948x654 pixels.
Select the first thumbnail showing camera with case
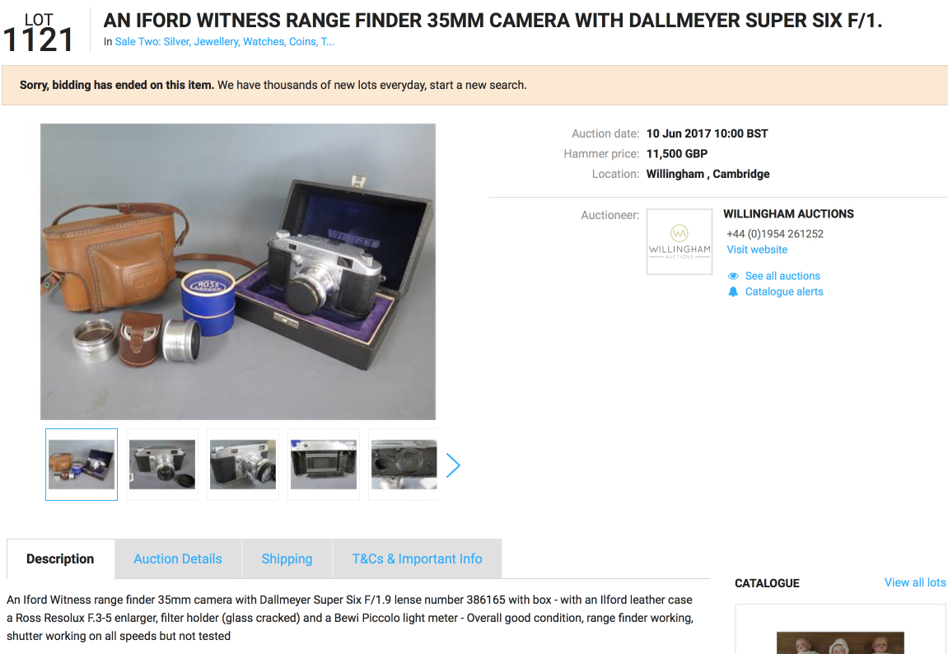[x=82, y=465]
